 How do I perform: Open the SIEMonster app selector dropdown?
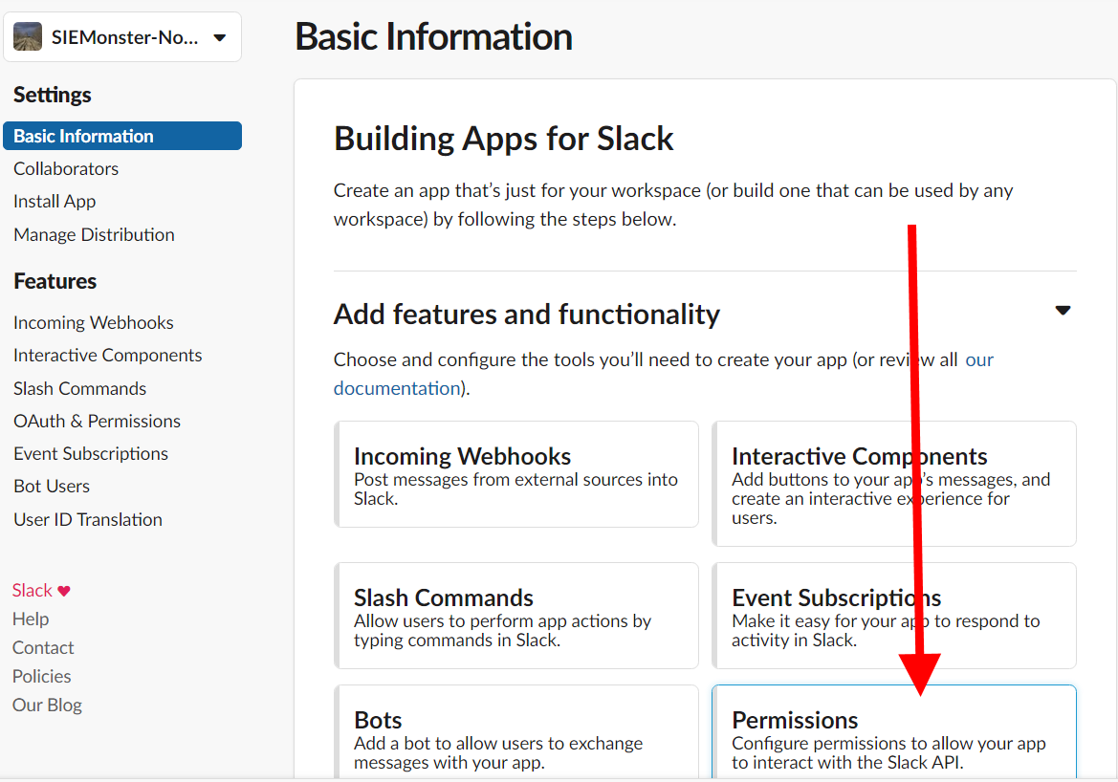click(x=219, y=38)
